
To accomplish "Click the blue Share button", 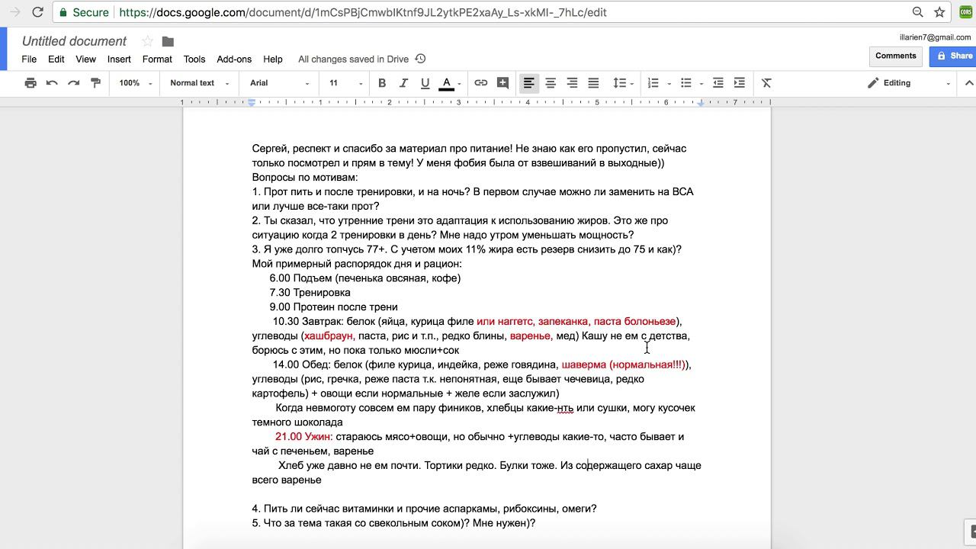I will [x=953, y=56].
